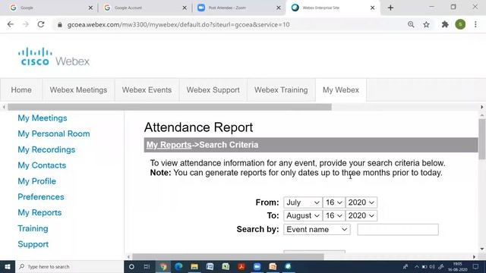This screenshot has width=486, height=273.
Task: Click the search text input field
Action: 398,229
